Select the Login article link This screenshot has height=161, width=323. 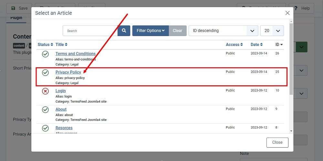[61, 91]
